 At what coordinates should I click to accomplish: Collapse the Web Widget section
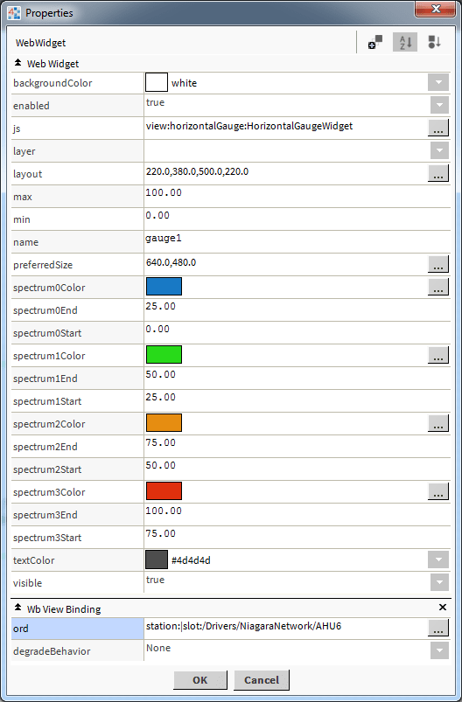pos(17,63)
